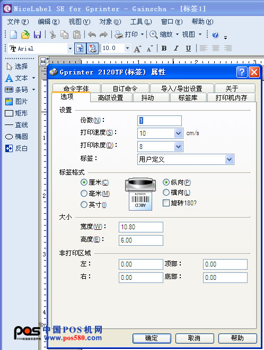Select the millimeter (毫米) radio button
Screen dimensions: 264x350
84,193
